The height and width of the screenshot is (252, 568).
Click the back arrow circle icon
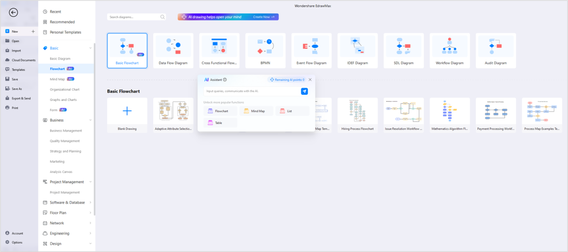(13, 13)
